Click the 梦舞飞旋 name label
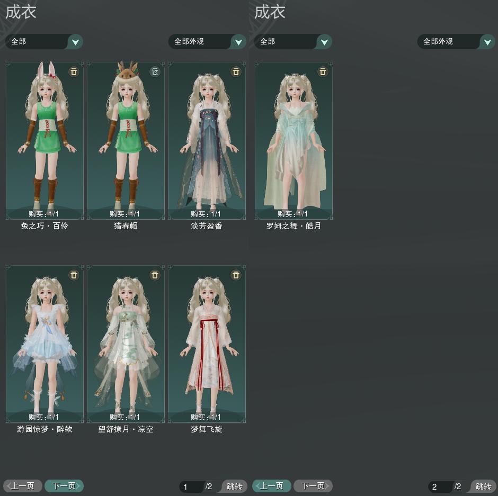Screen dimensions: 498x496 point(207,429)
